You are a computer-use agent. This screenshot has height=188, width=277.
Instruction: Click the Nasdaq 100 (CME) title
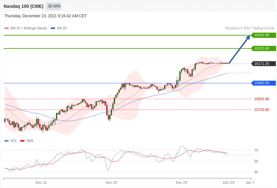tap(23, 6)
